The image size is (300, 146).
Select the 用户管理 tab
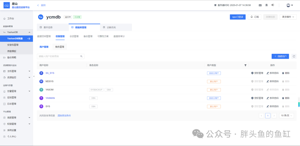click(x=44, y=47)
